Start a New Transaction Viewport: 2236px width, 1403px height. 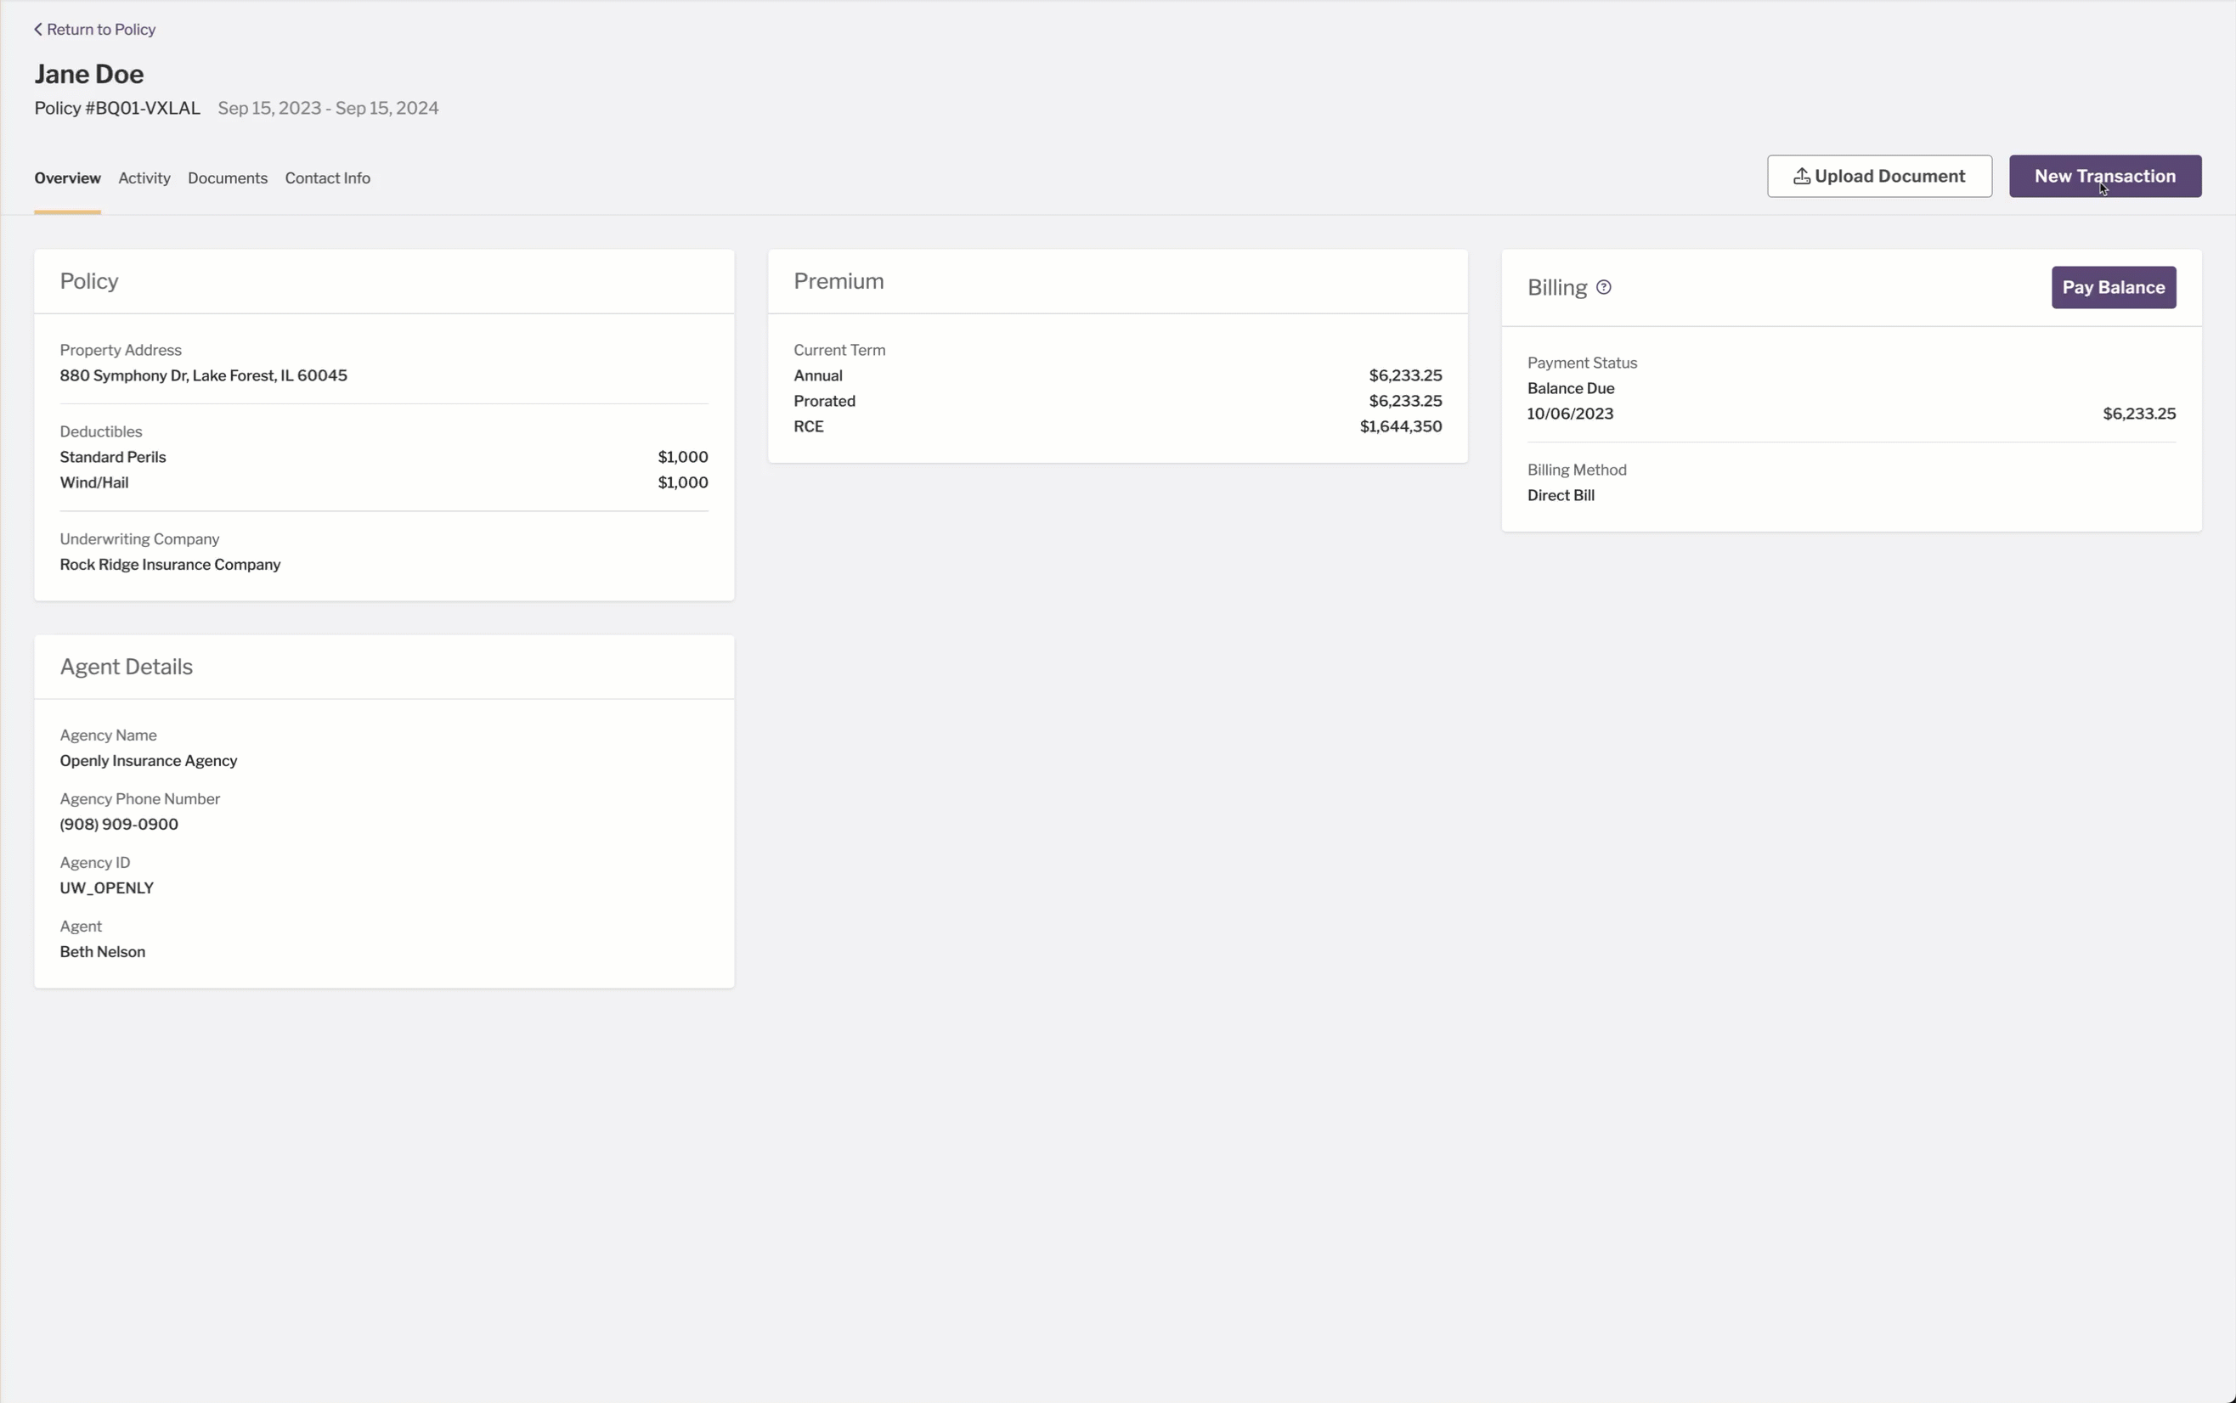click(x=2104, y=177)
